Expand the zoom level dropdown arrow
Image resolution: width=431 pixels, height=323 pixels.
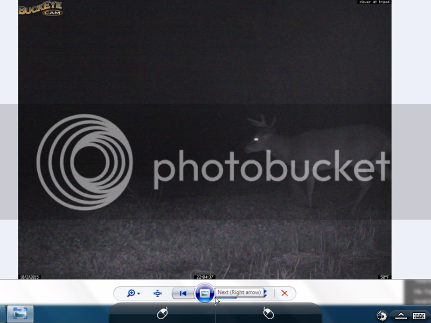click(x=139, y=293)
